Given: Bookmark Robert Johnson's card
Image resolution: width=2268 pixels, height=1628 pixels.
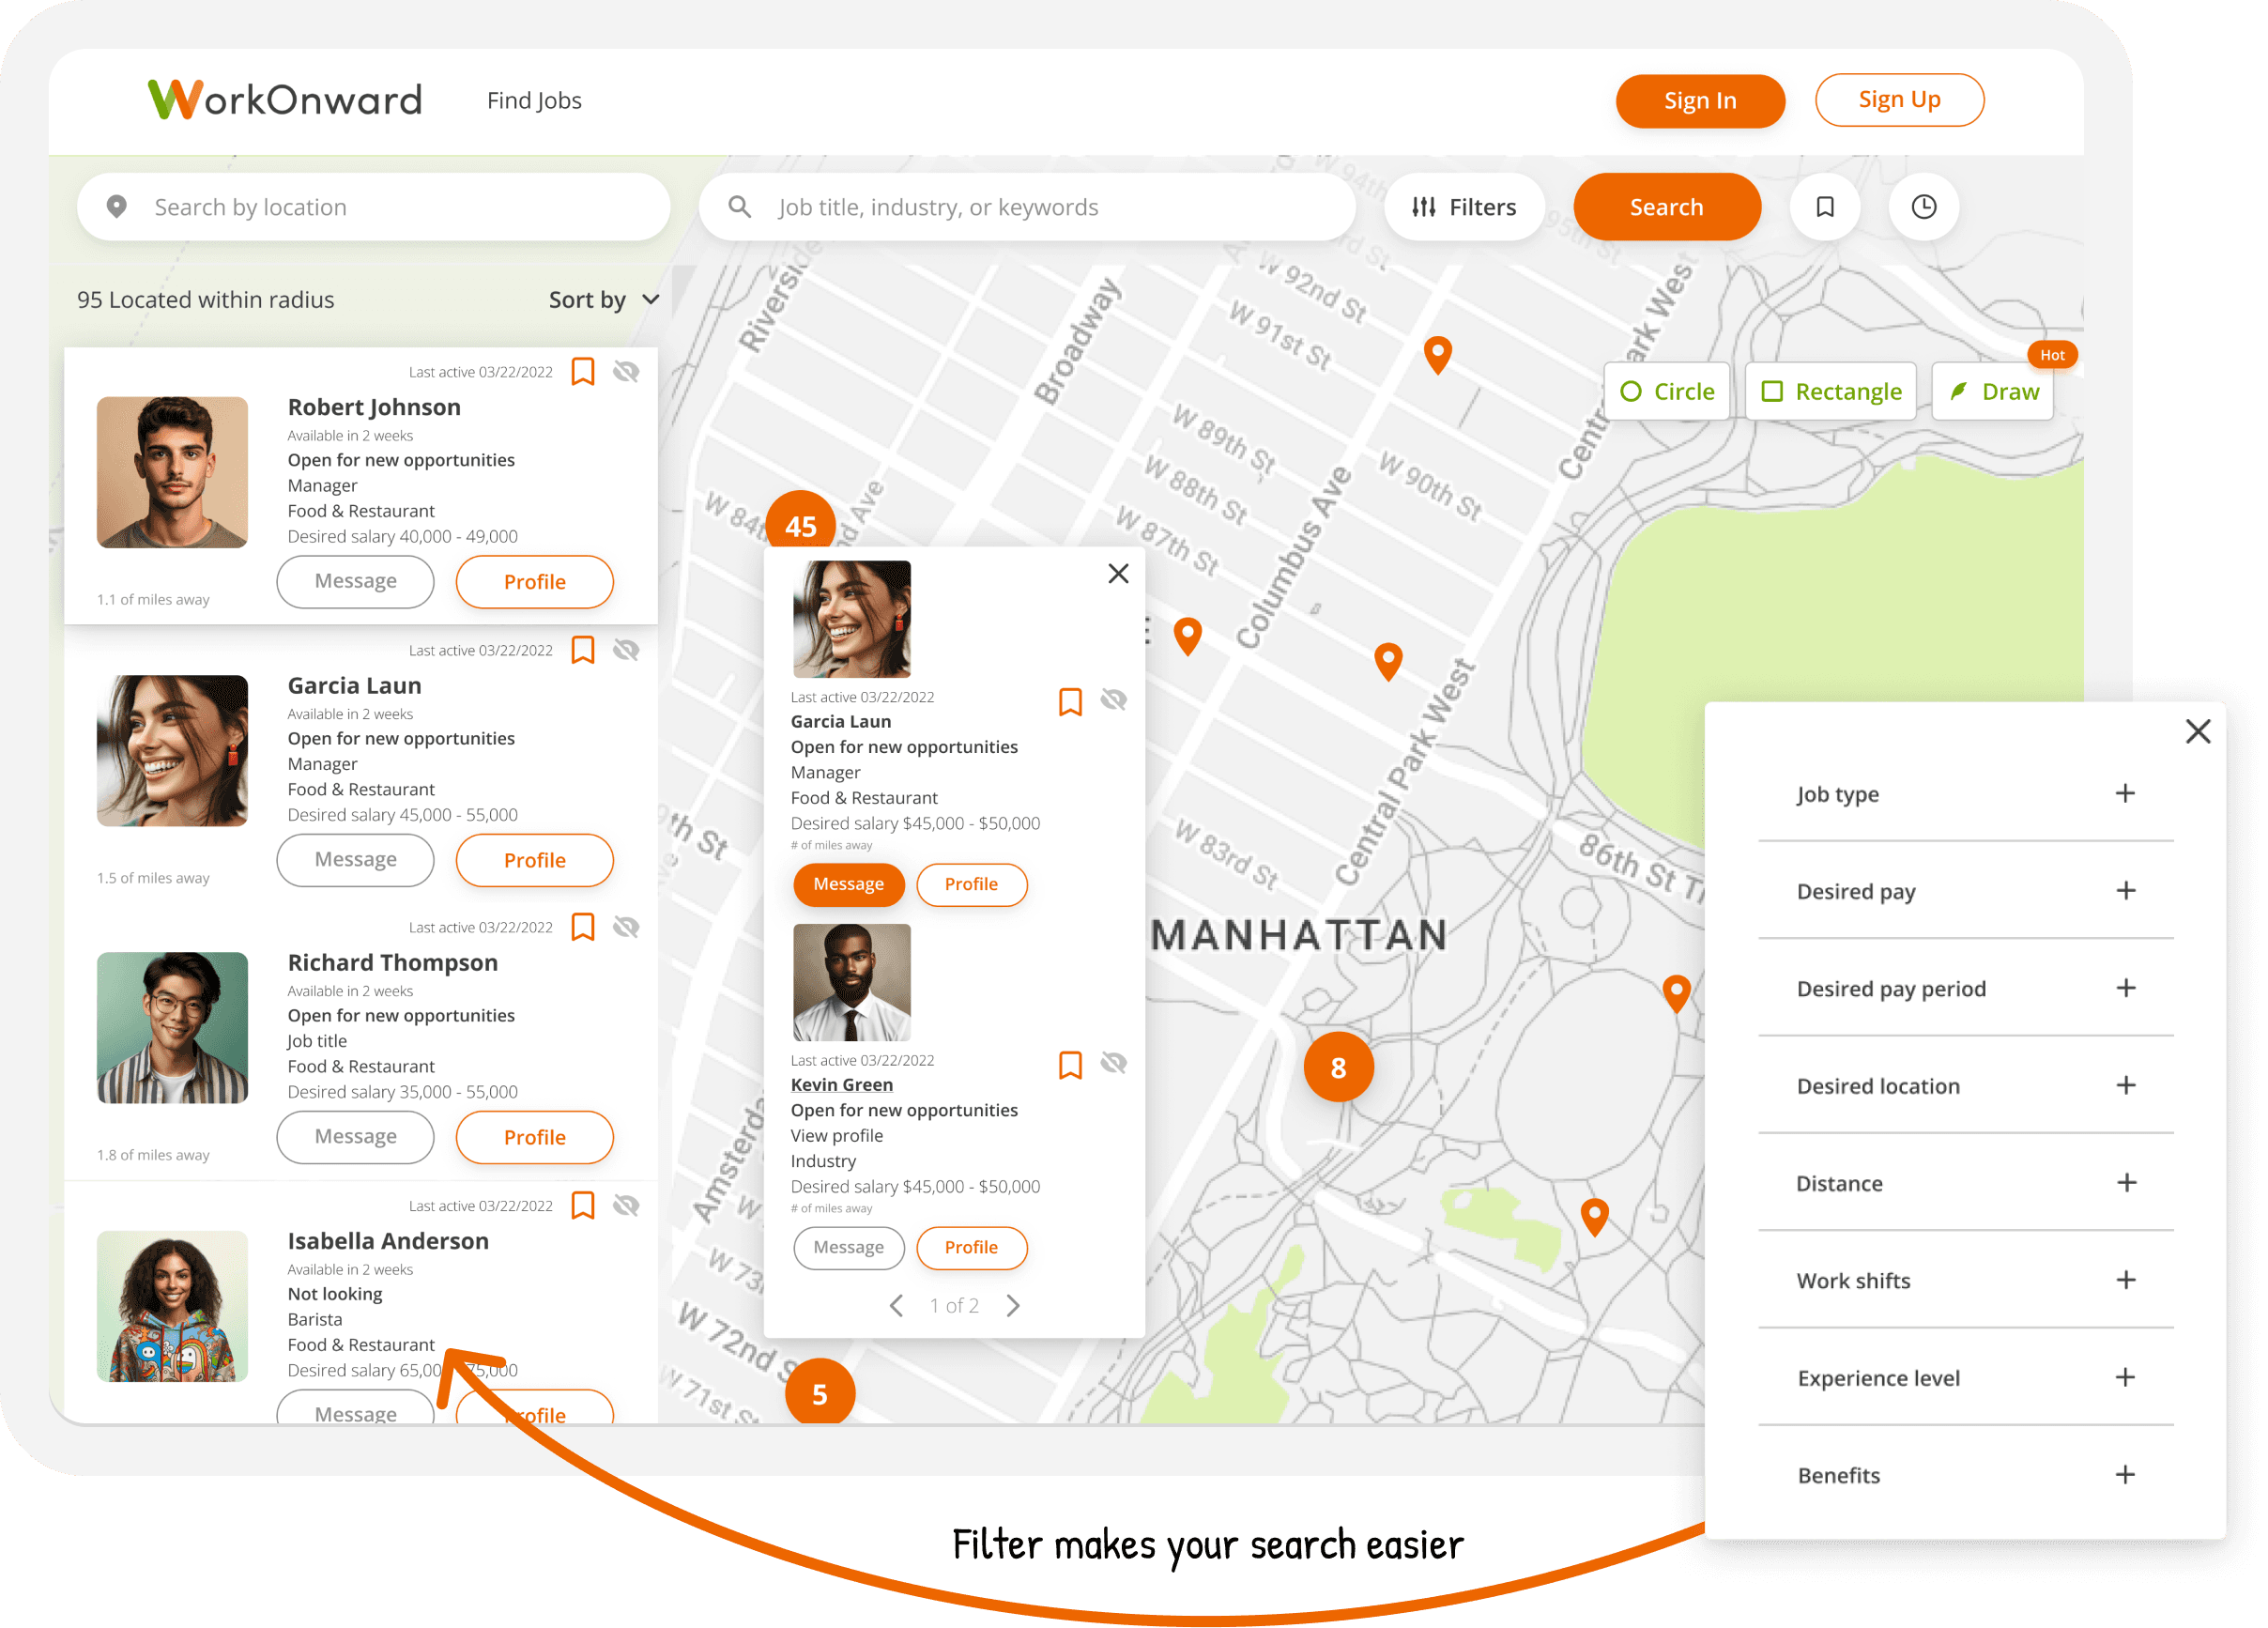Looking at the screenshot, I should tap(582, 371).
